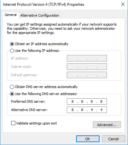Click the Validate settings upon exit label
Viewport: 128px width, 145px height.
[x=36, y=123]
